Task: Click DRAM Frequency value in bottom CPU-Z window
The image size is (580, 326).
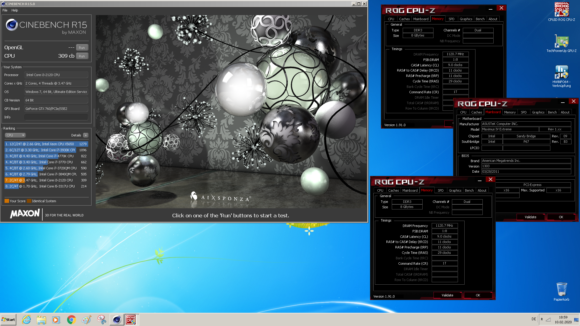Action: click(x=444, y=226)
